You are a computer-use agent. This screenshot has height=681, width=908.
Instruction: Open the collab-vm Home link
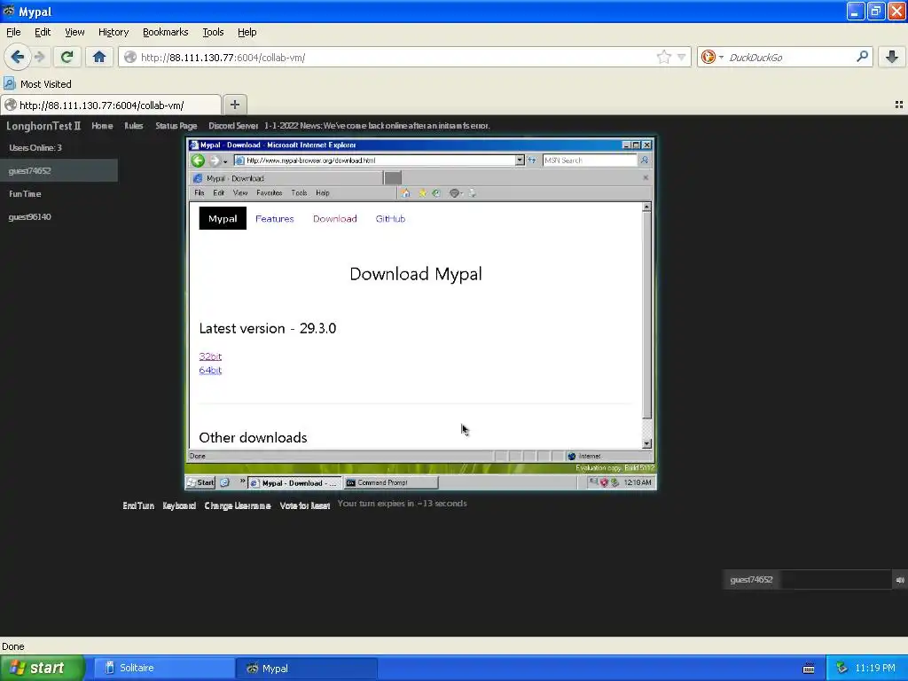point(102,126)
